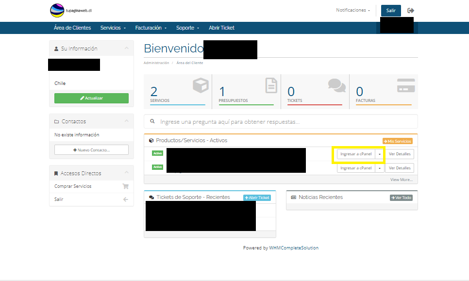The width and height of the screenshot is (469, 281).
Task: Click the Facturas credit card tile
Action: [x=383, y=91]
